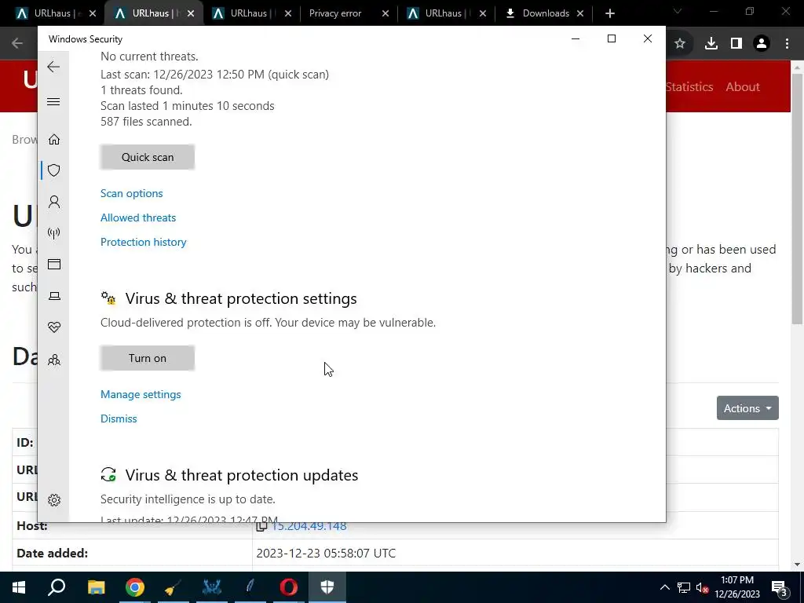Open Google Chrome from taskbar
The width and height of the screenshot is (804, 603).
pos(135,587)
